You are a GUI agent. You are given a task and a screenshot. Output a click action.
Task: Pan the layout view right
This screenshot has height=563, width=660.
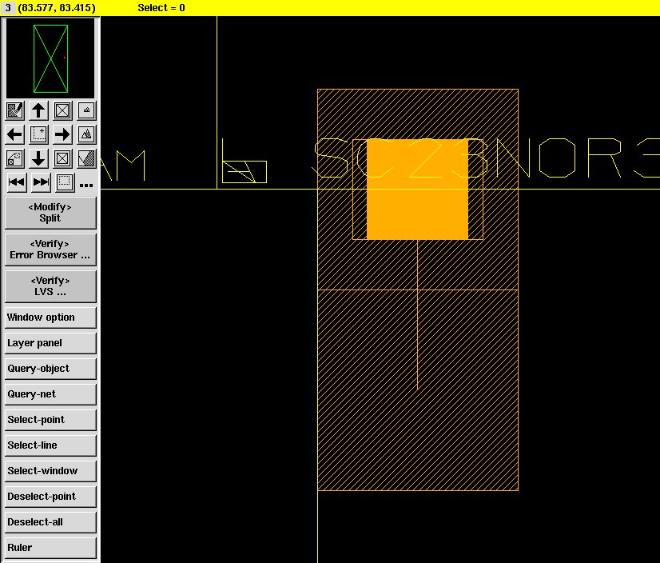pos(62,134)
